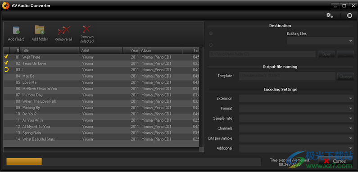This screenshot has width=358, height=173.
Task: Click the Open destination button
Action: pyautogui.click(x=326, y=54)
